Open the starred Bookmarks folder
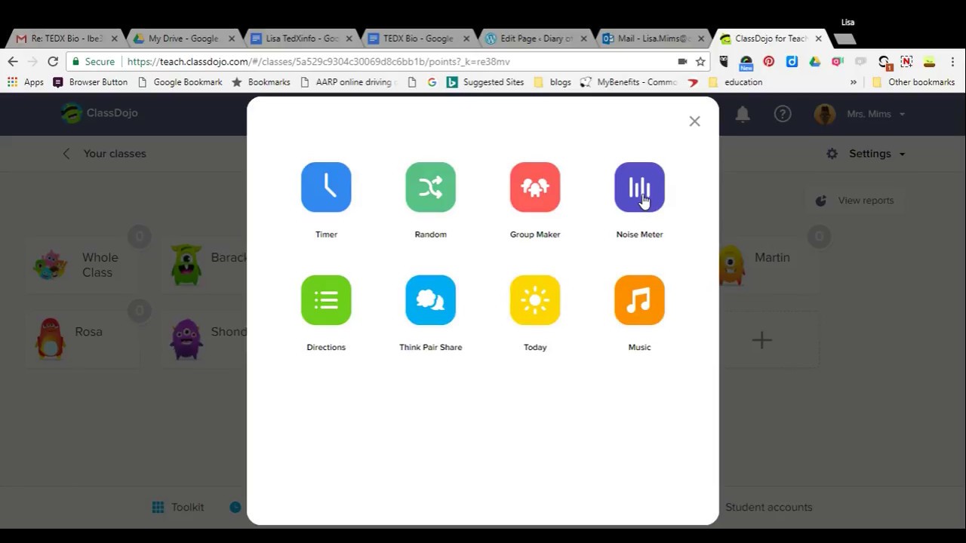The height and width of the screenshot is (543, 966). point(261,82)
